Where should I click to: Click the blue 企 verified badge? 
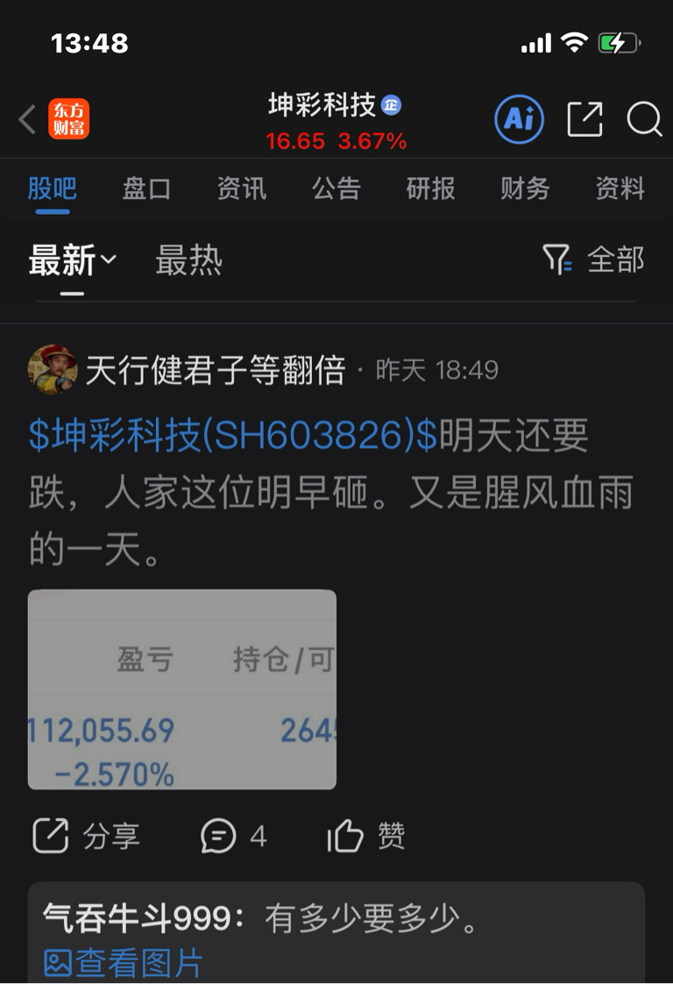(392, 104)
